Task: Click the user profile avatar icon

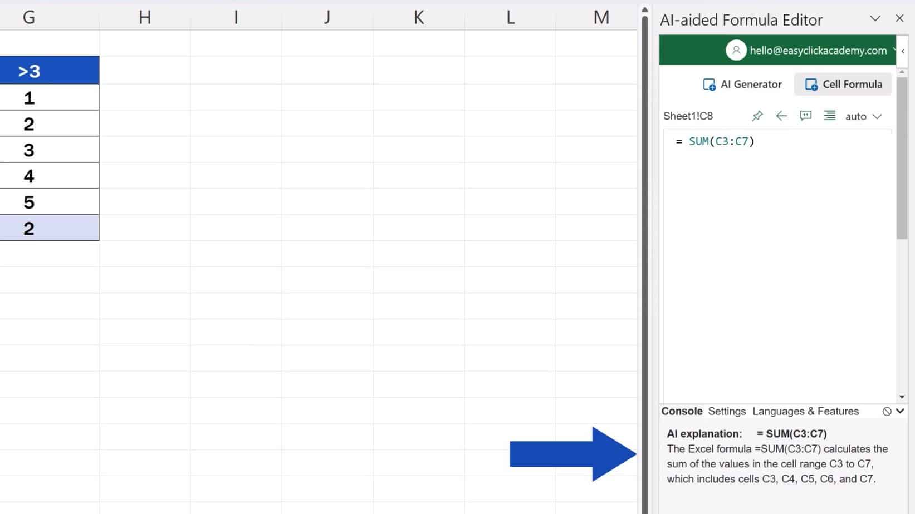Action: [736, 50]
